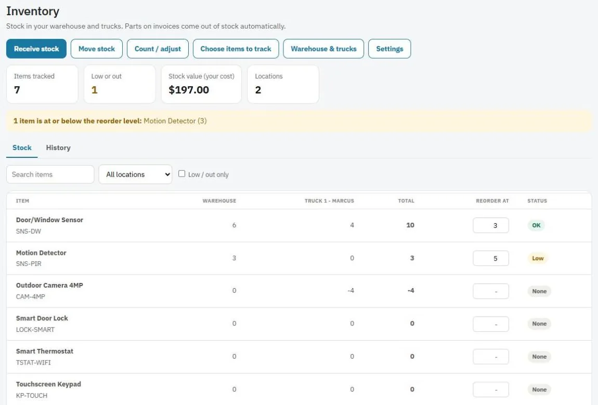Open inventory Settings
Viewport: 598px width, 405px height.
point(389,49)
